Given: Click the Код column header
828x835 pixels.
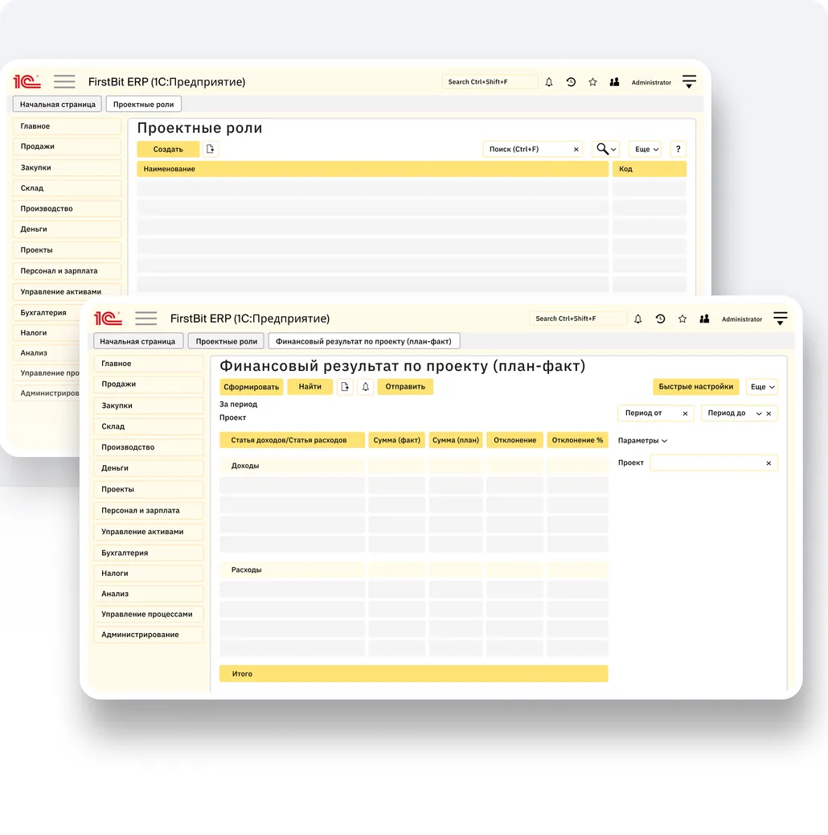Looking at the screenshot, I should pyautogui.click(x=649, y=169).
